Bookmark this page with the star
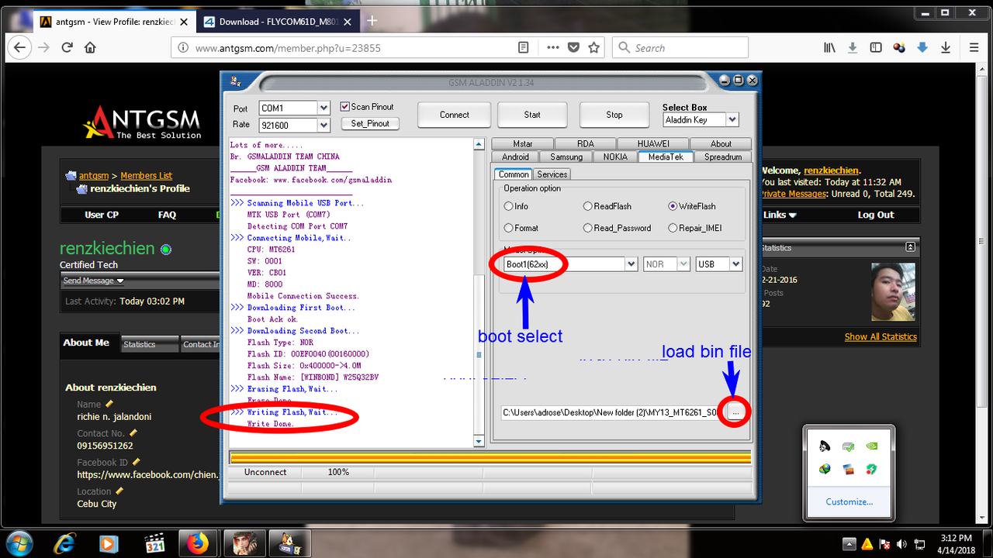The width and height of the screenshot is (993, 558). (593, 47)
